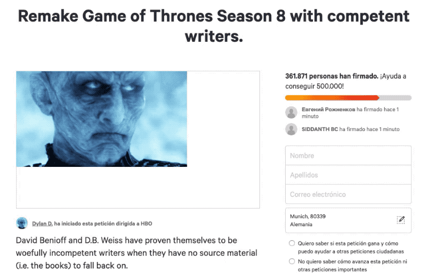Click the SIDDANTH BC signer name
428x276 pixels.
click(x=319, y=129)
